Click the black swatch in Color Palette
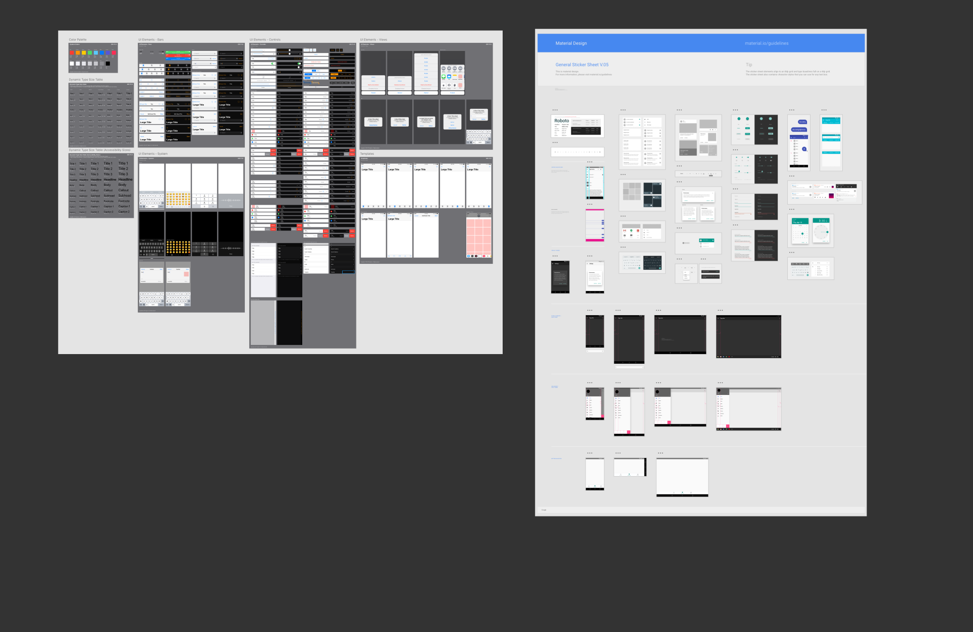This screenshot has height=632, width=973. [x=107, y=64]
